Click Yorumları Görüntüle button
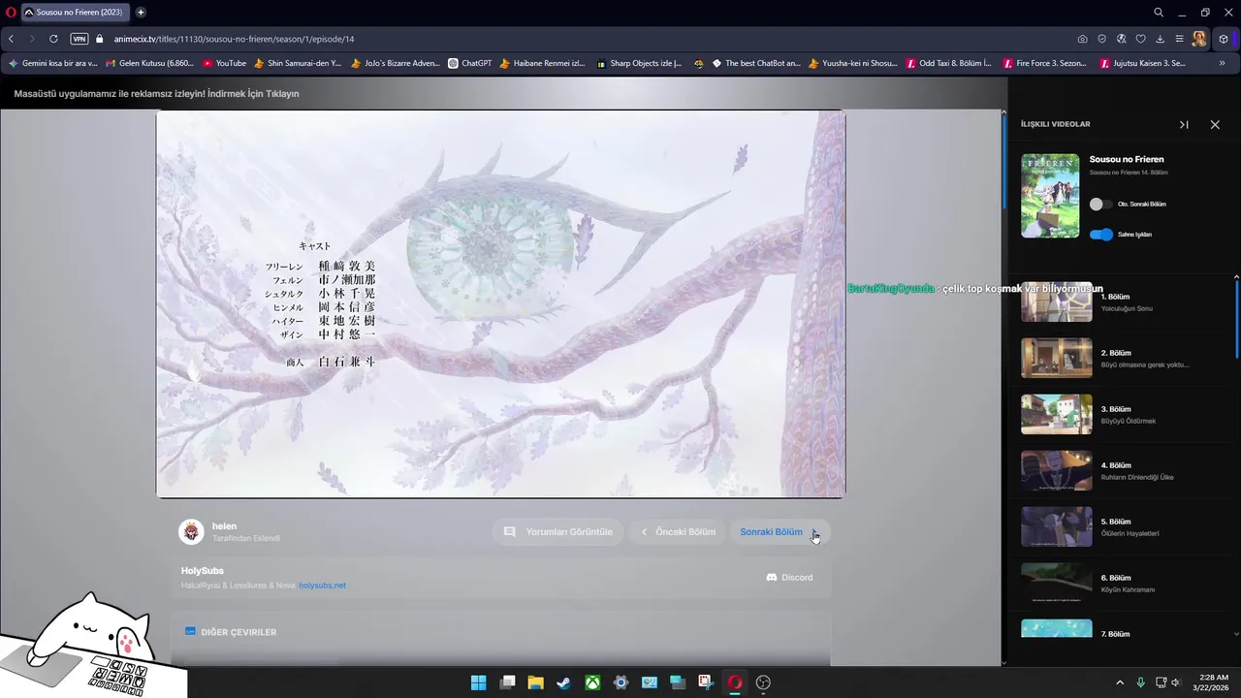Image resolution: width=1241 pixels, height=698 pixels. pos(558,532)
